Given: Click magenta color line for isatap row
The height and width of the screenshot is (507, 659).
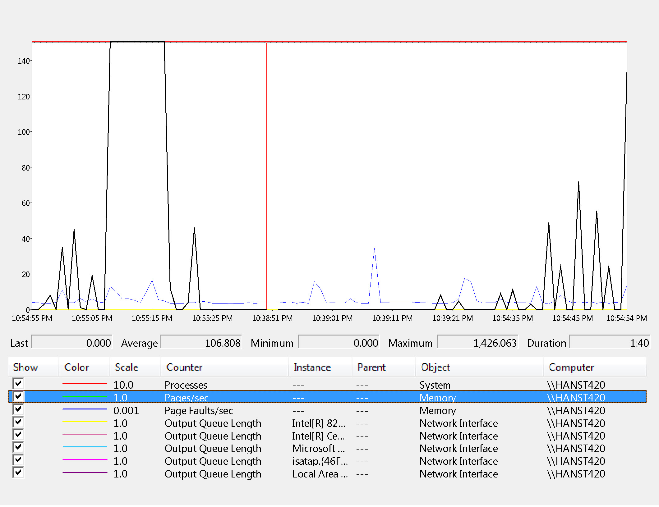Looking at the screenshot, I should point(85,460).
